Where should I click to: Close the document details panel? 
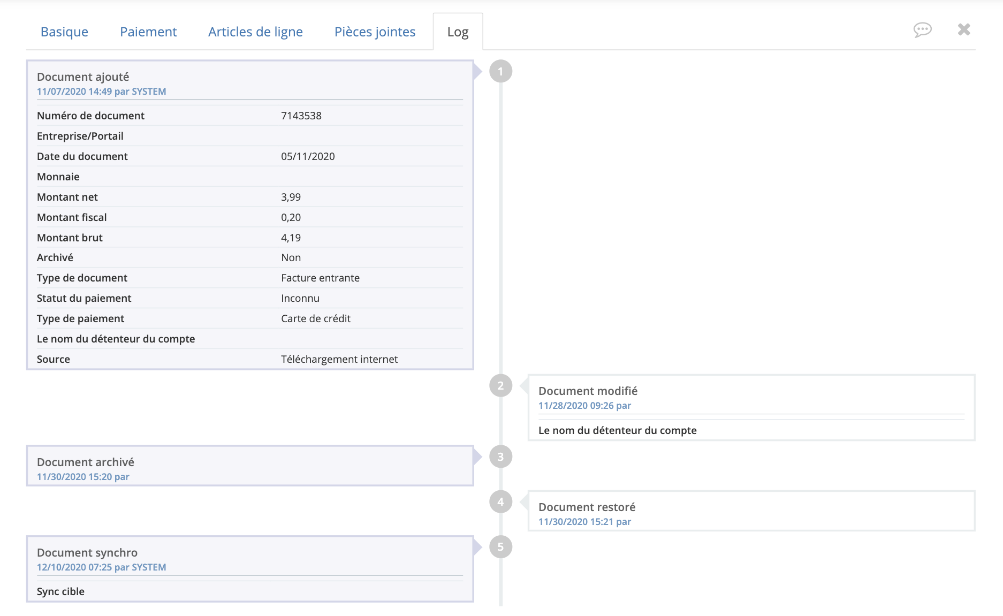[964, 29]
